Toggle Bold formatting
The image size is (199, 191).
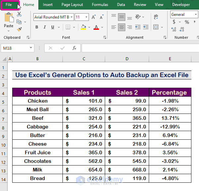(x=37, y=27)
